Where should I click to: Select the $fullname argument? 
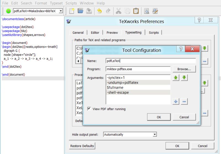[138, 87]
